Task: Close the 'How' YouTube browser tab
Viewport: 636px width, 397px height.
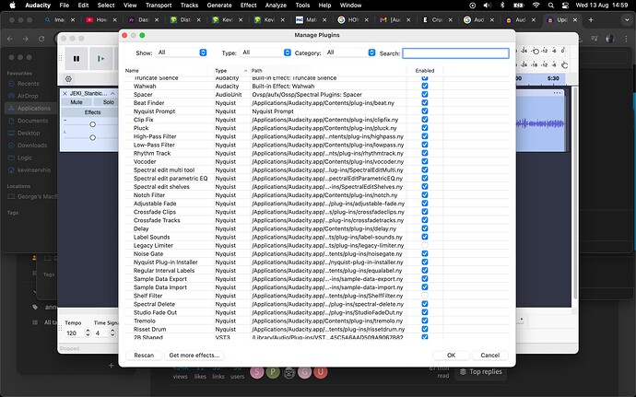Action: coord(115,19)
